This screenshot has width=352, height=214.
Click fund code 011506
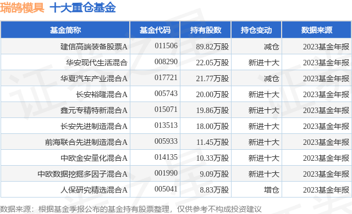click(166, 46)
